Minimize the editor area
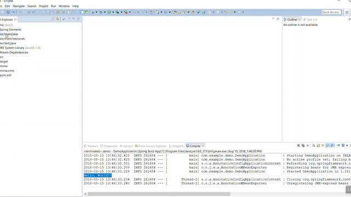The height and width of the screenshot is (197, 351). (273, 19)
